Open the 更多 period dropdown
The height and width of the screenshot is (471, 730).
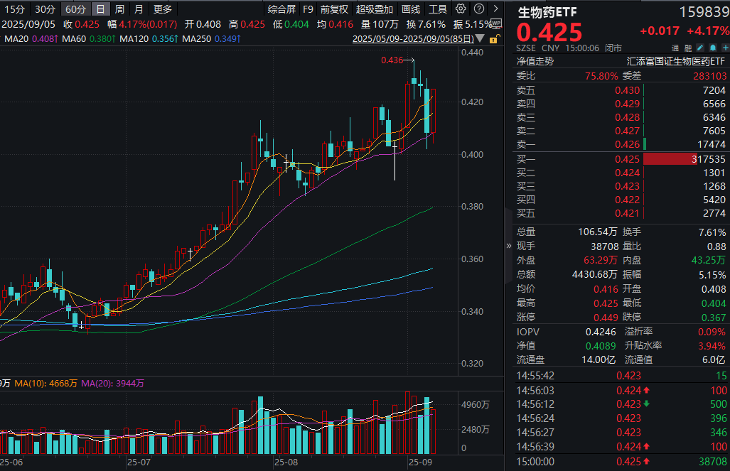click(162, 9)
